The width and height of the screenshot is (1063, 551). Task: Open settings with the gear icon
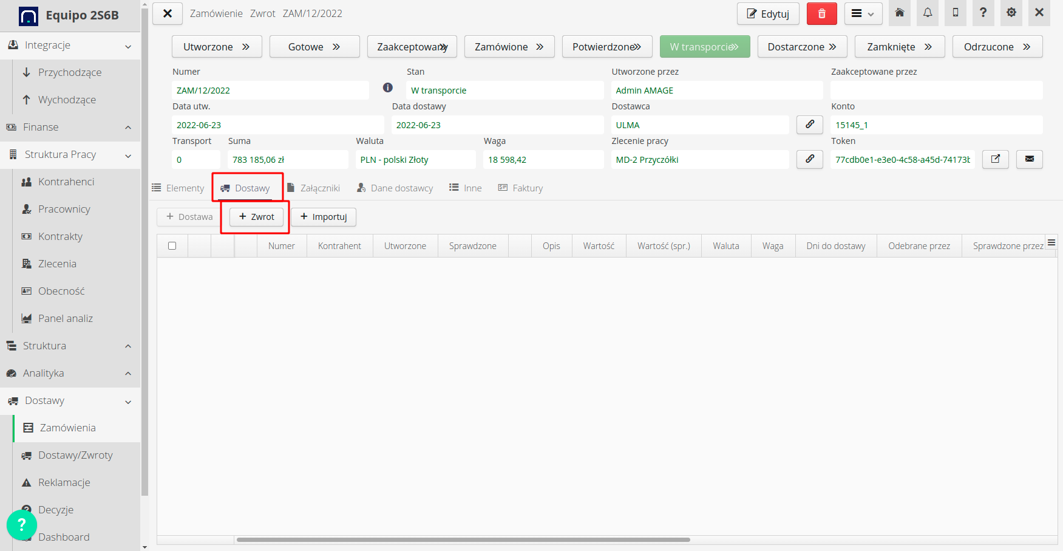coord(1011,13)
